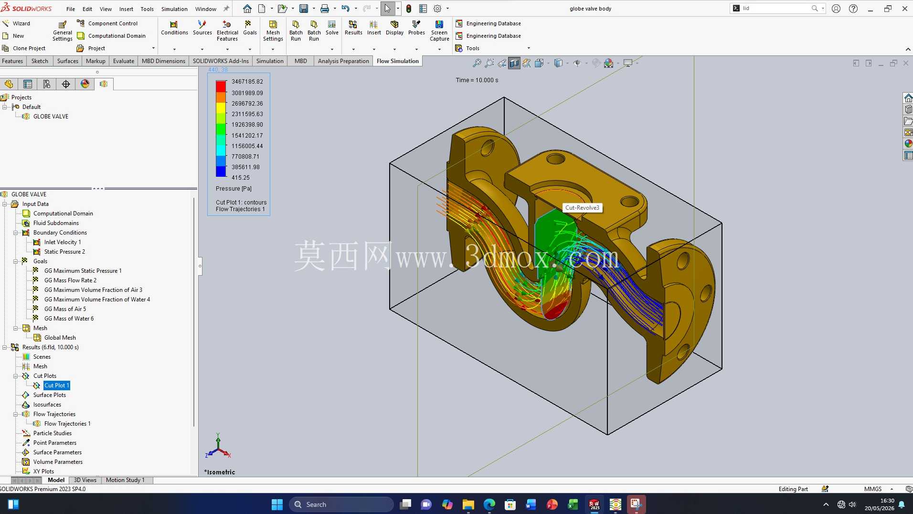The image size is (913, 514).
Task: Switch to the FeatureManager design tree tab
Action: [9, 84]
